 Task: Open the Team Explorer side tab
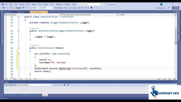coord(179,27)
